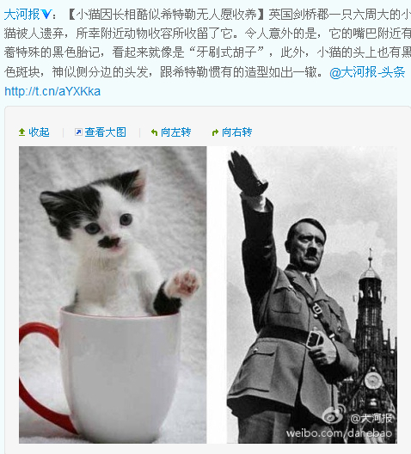Screen dimensions: 411x454
Task: Click the green rotate-left arrow icon
Action: click(x=154, y=132)
